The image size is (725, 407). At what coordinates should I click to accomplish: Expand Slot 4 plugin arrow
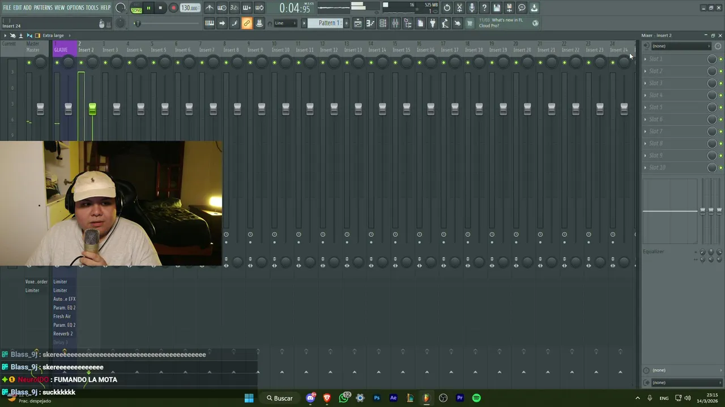(645, 95)
